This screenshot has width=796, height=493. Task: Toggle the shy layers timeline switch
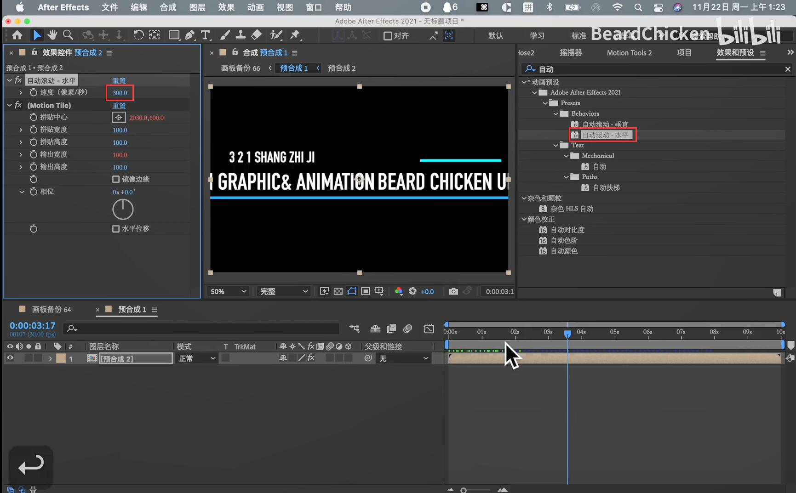coord(375,329)
